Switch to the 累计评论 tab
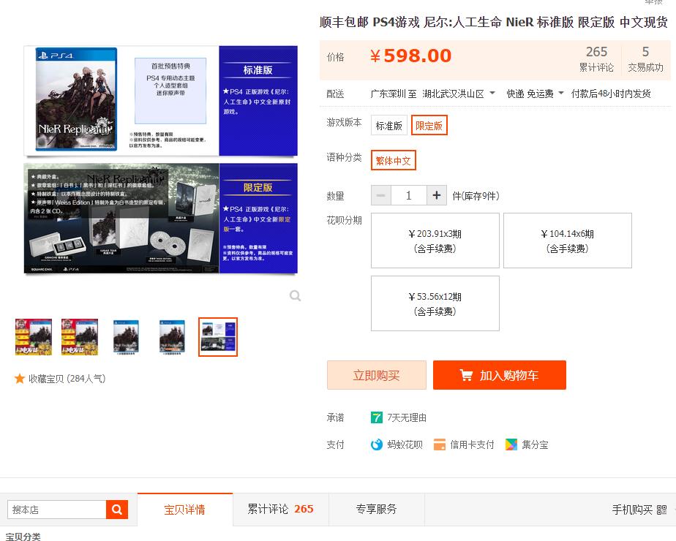 tap(281, 510)
